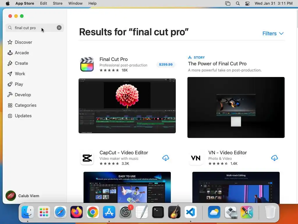Viewport: 298px width, 224px height.
Task: Launch Visual Studio Code from the Dock
Action: (x=190, y=212)
